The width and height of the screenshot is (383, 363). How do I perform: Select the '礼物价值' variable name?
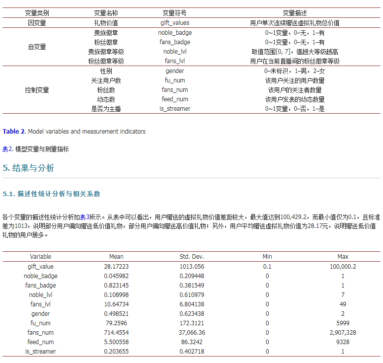pos(106,23)
